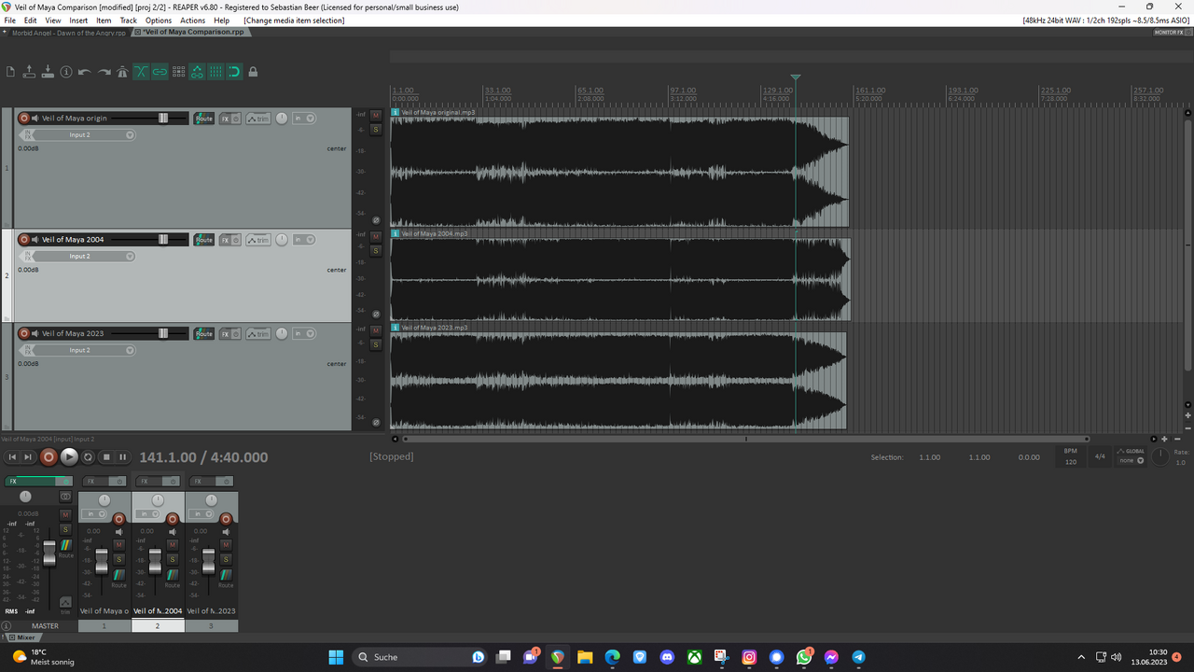
Task: Open project settings info icon
Action: click(66, 72)
